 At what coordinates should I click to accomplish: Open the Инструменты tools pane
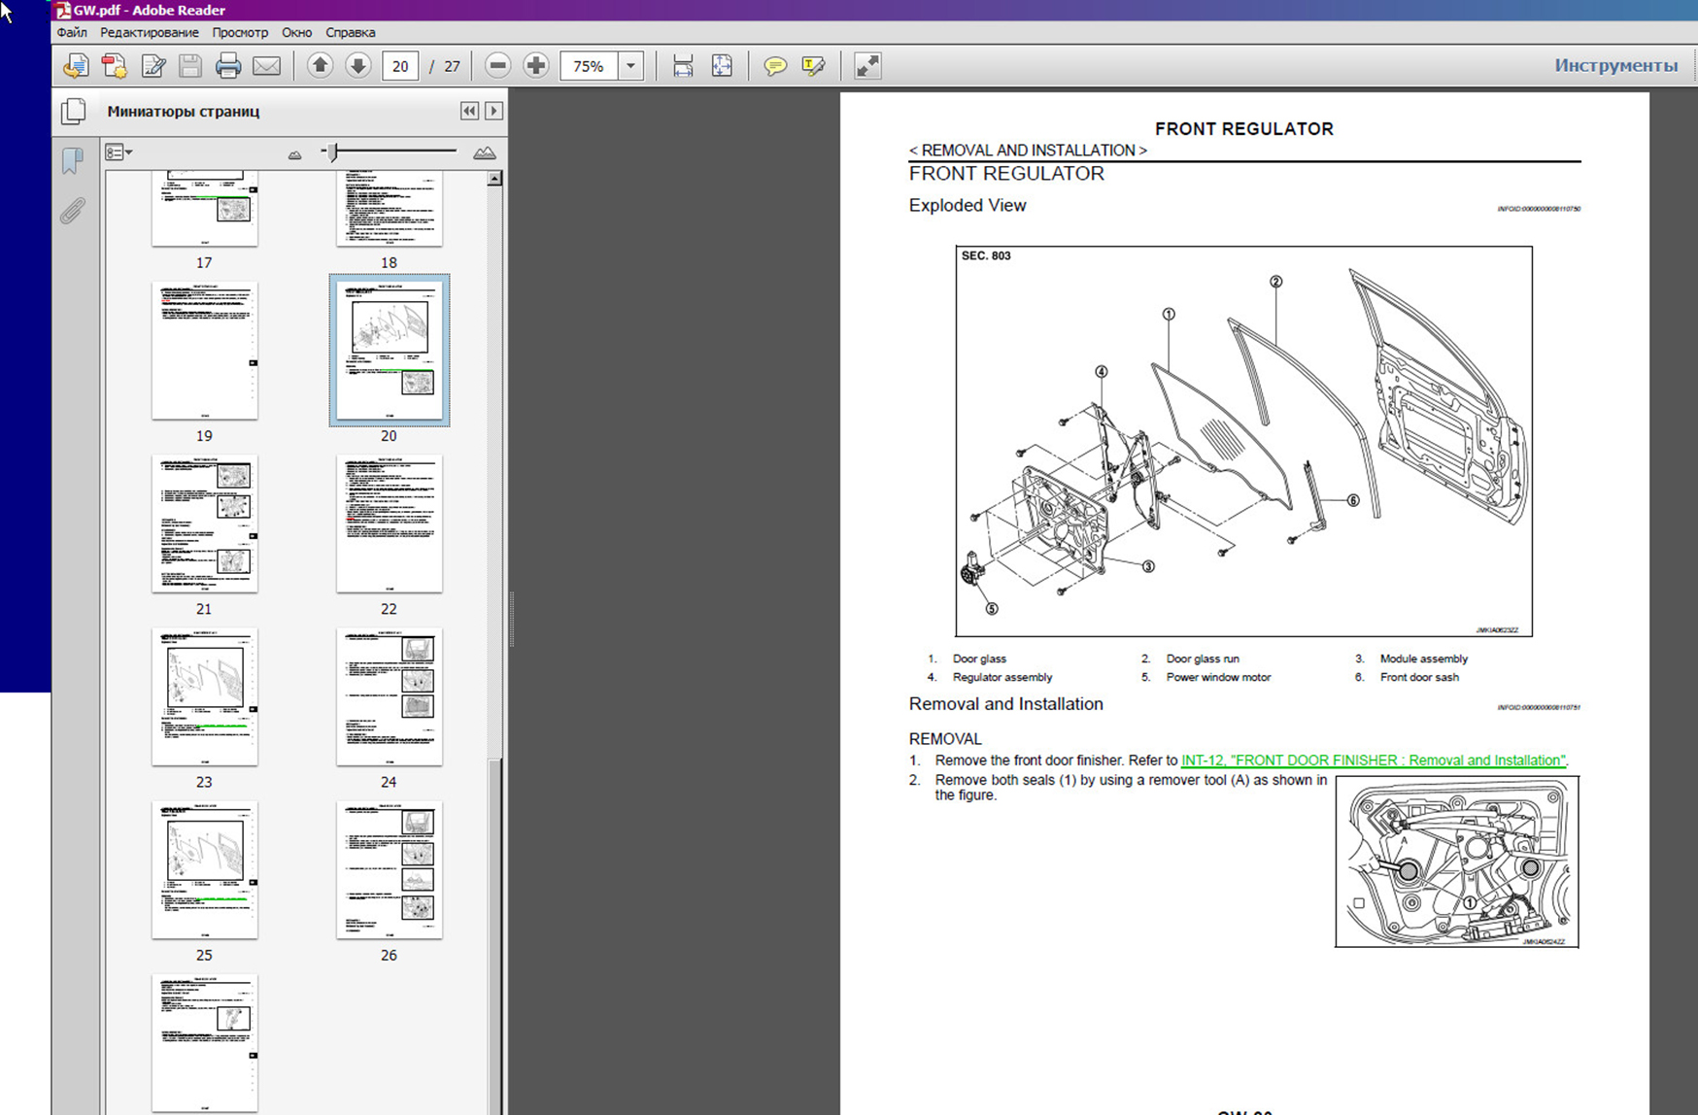(x=1615, y=65)
